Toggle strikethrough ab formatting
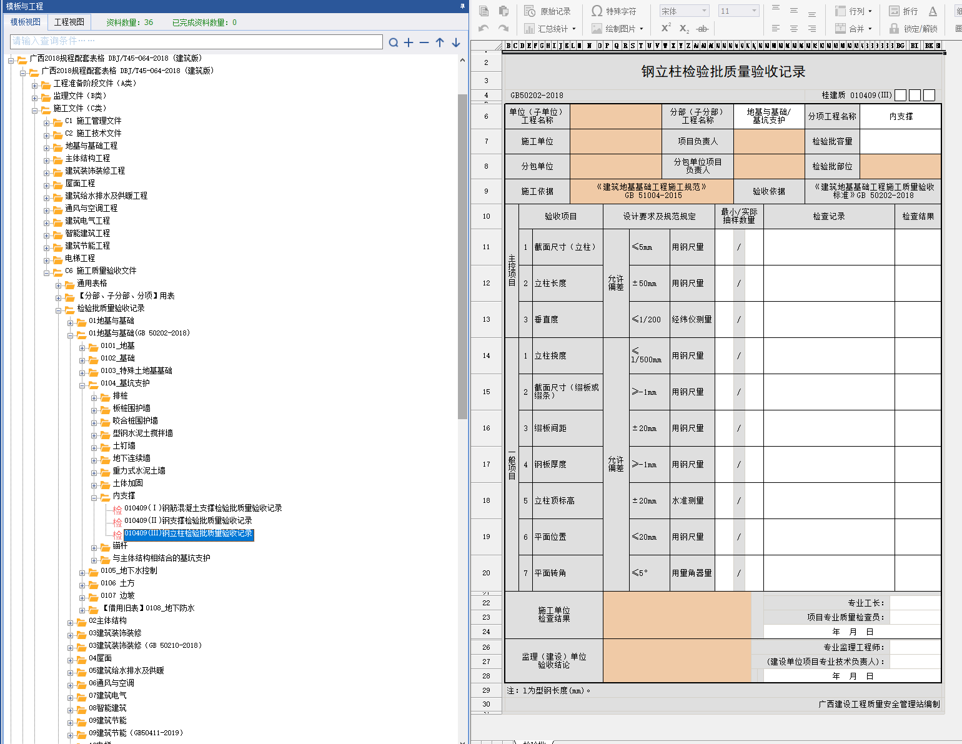 702,29
